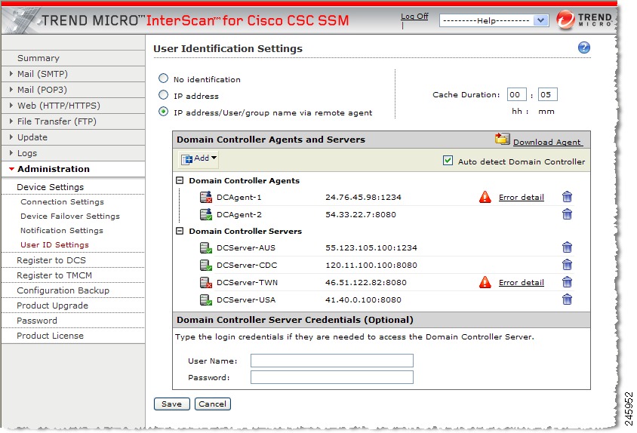Toggle Auto detect Domain Controller checkbox
The image size is (637, 433).
click(x=448, y=161)
